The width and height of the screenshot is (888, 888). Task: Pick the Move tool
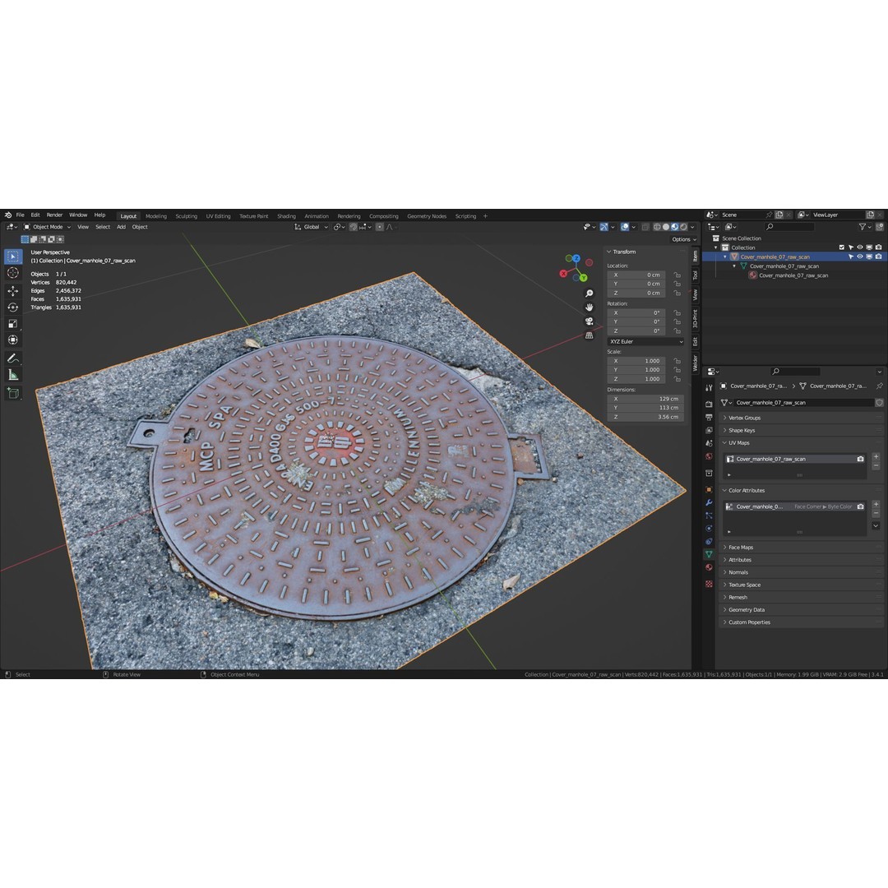(x=13, y=290)
